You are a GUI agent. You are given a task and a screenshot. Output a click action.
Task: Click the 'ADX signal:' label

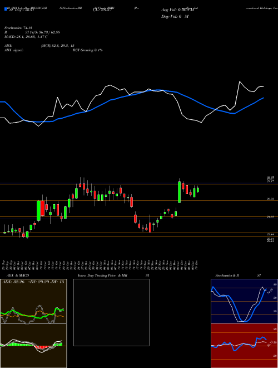point(14,50)
